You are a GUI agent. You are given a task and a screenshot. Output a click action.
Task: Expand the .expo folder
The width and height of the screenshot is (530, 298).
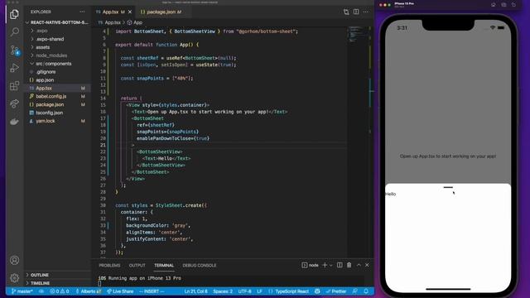pyautogui.click(x=42, y=31)
